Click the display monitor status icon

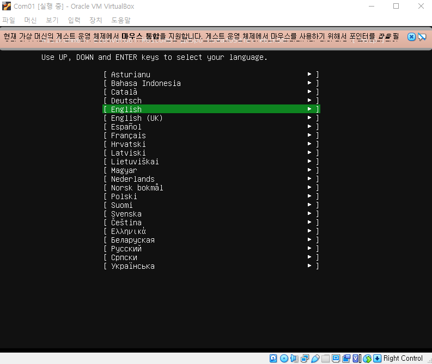[336, 358]
